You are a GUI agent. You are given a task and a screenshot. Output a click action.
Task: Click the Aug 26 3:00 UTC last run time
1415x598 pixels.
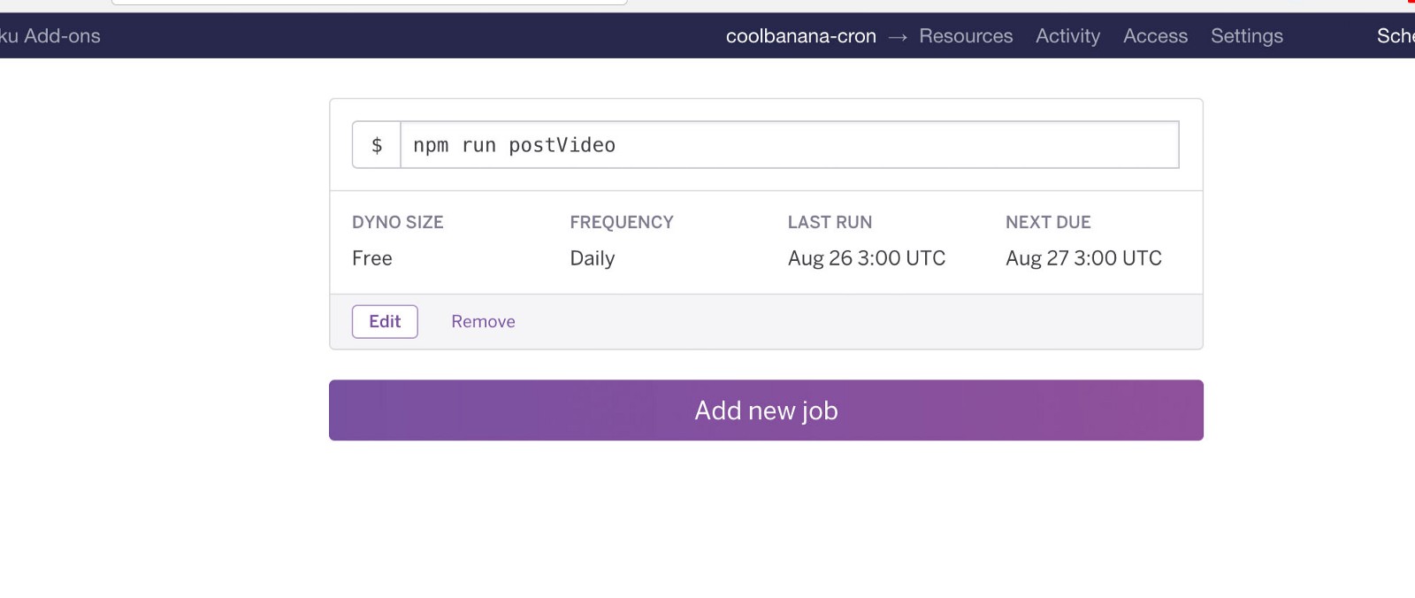[x=867, y=258]
